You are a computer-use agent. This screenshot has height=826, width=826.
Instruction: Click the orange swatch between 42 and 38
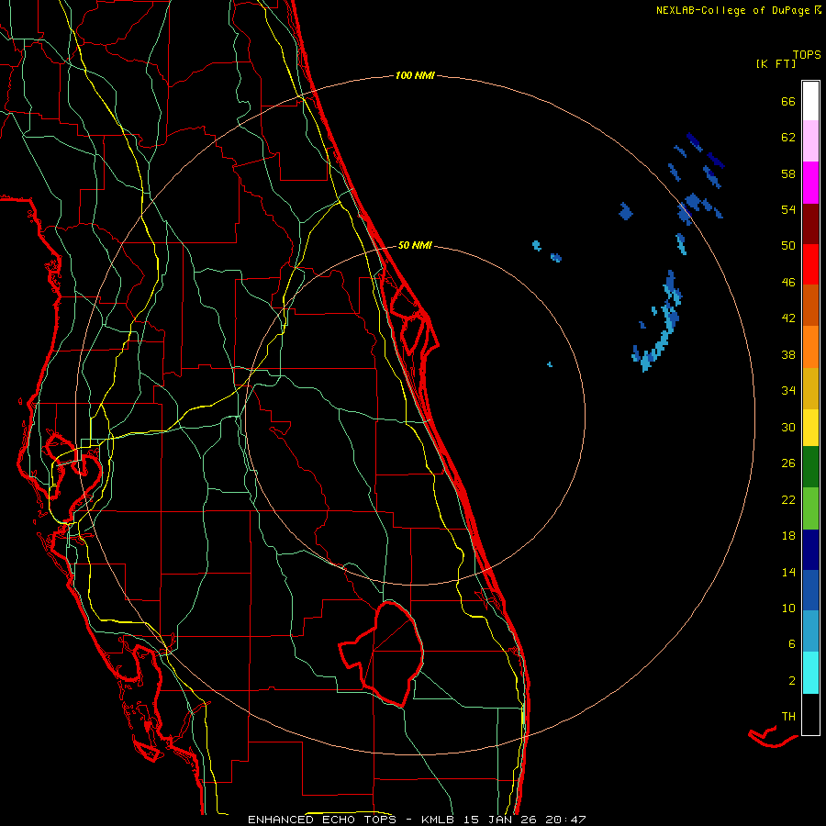click(810, 347)
